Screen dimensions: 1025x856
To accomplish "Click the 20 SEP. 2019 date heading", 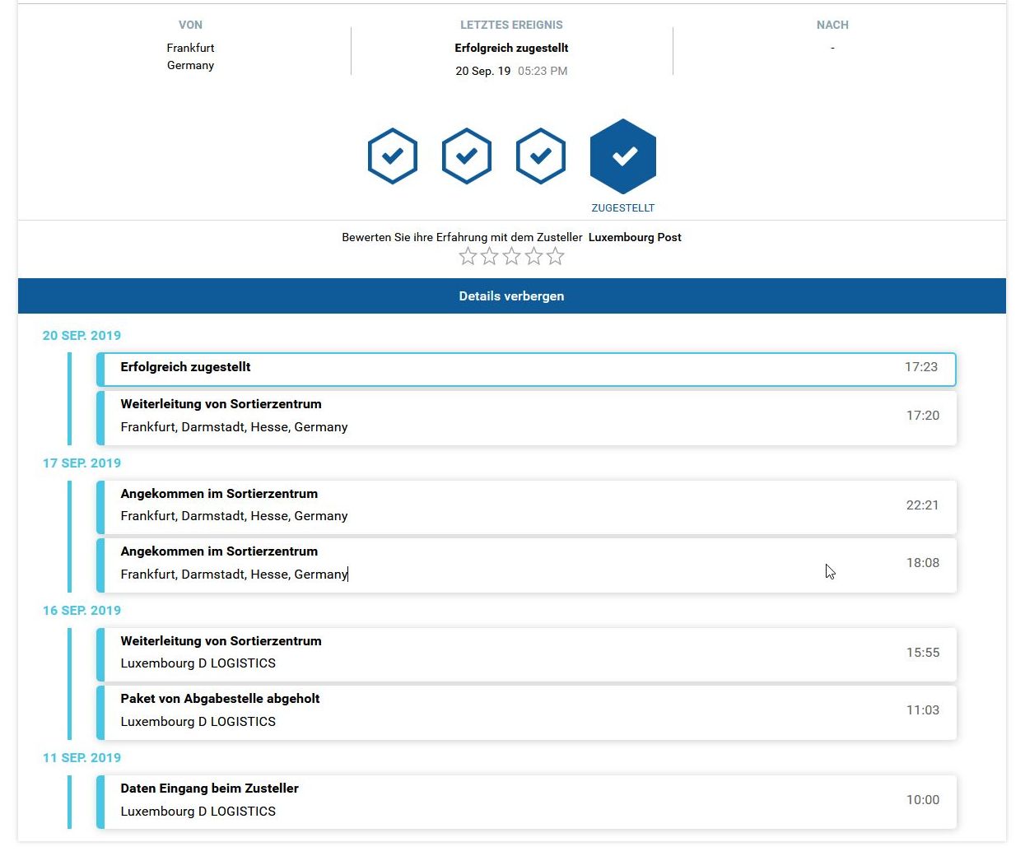I will (82, 336).
